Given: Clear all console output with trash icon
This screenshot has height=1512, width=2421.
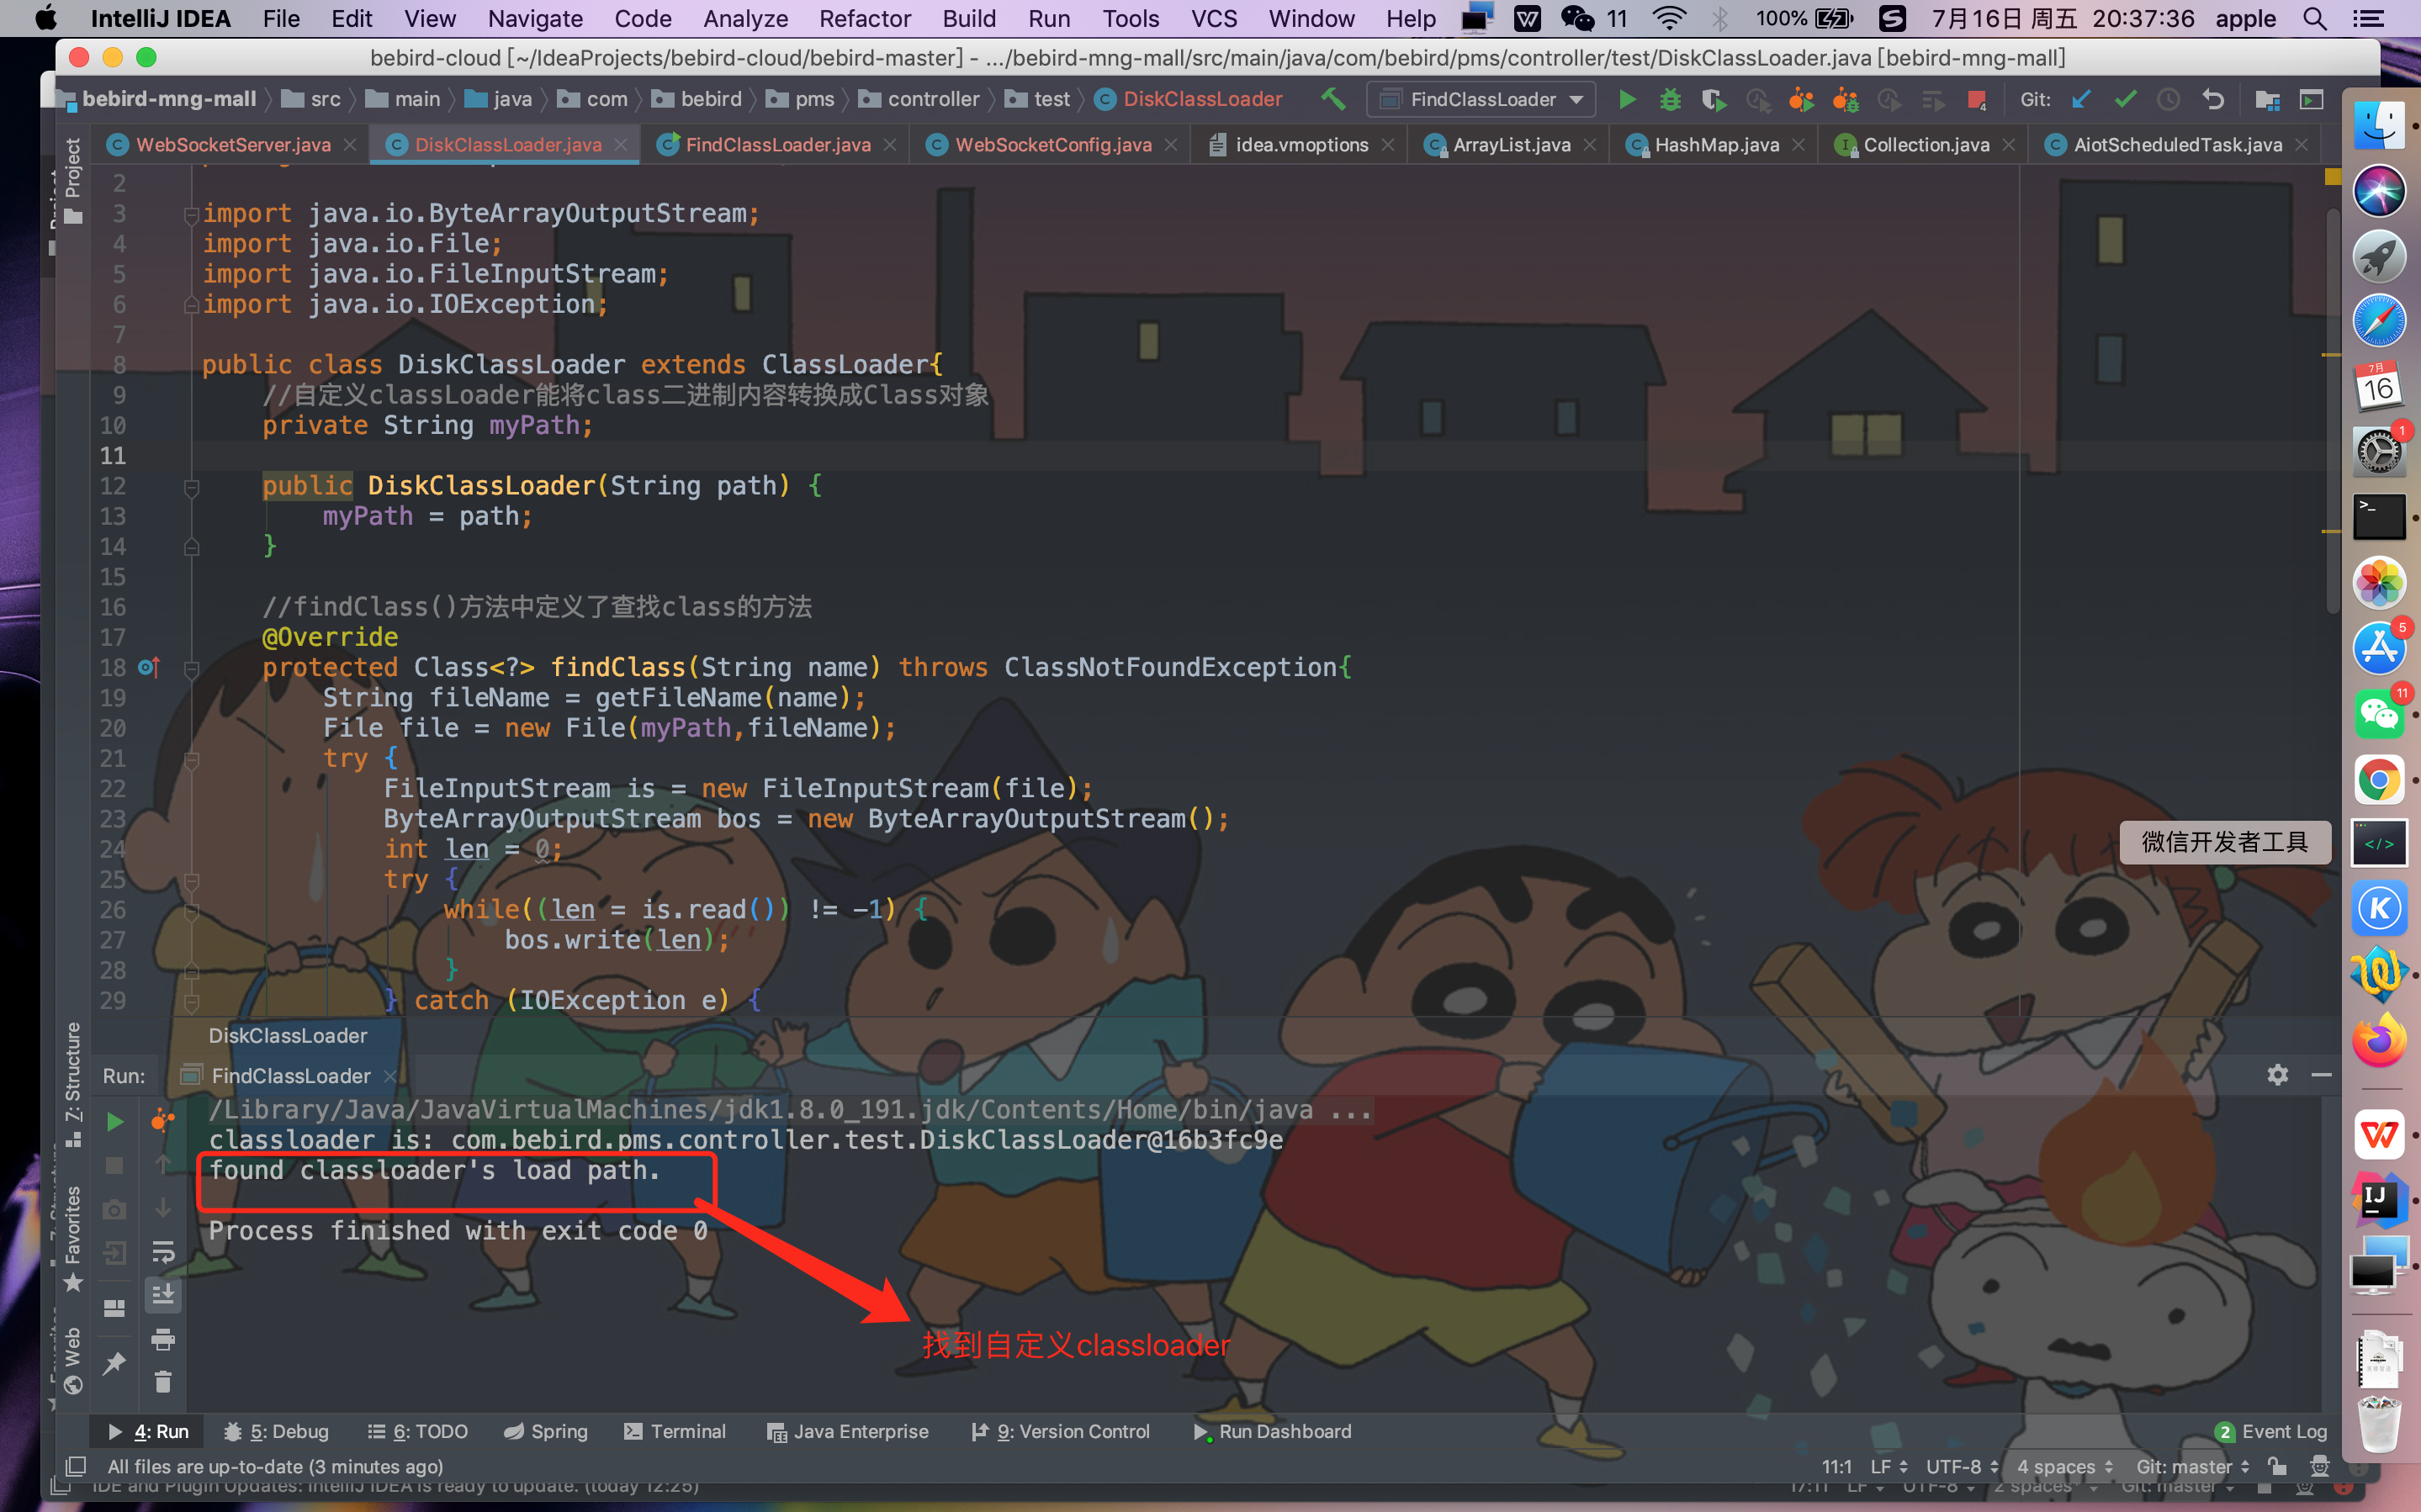Looking at the screenshot, I should (163, 1382).
